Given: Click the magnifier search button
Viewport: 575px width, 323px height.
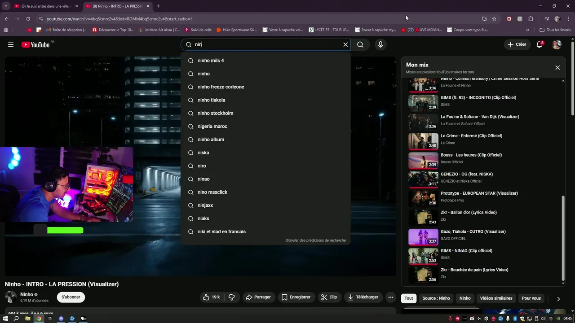Looking at the screenshot, I should 360,44.
